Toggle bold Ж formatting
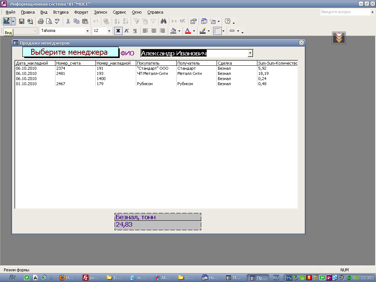This screenshot has width=376, height=282. coord(118,31)
